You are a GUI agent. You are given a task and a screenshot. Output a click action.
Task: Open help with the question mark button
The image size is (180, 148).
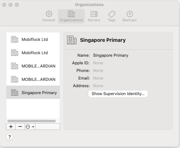(x=10, y=137)
